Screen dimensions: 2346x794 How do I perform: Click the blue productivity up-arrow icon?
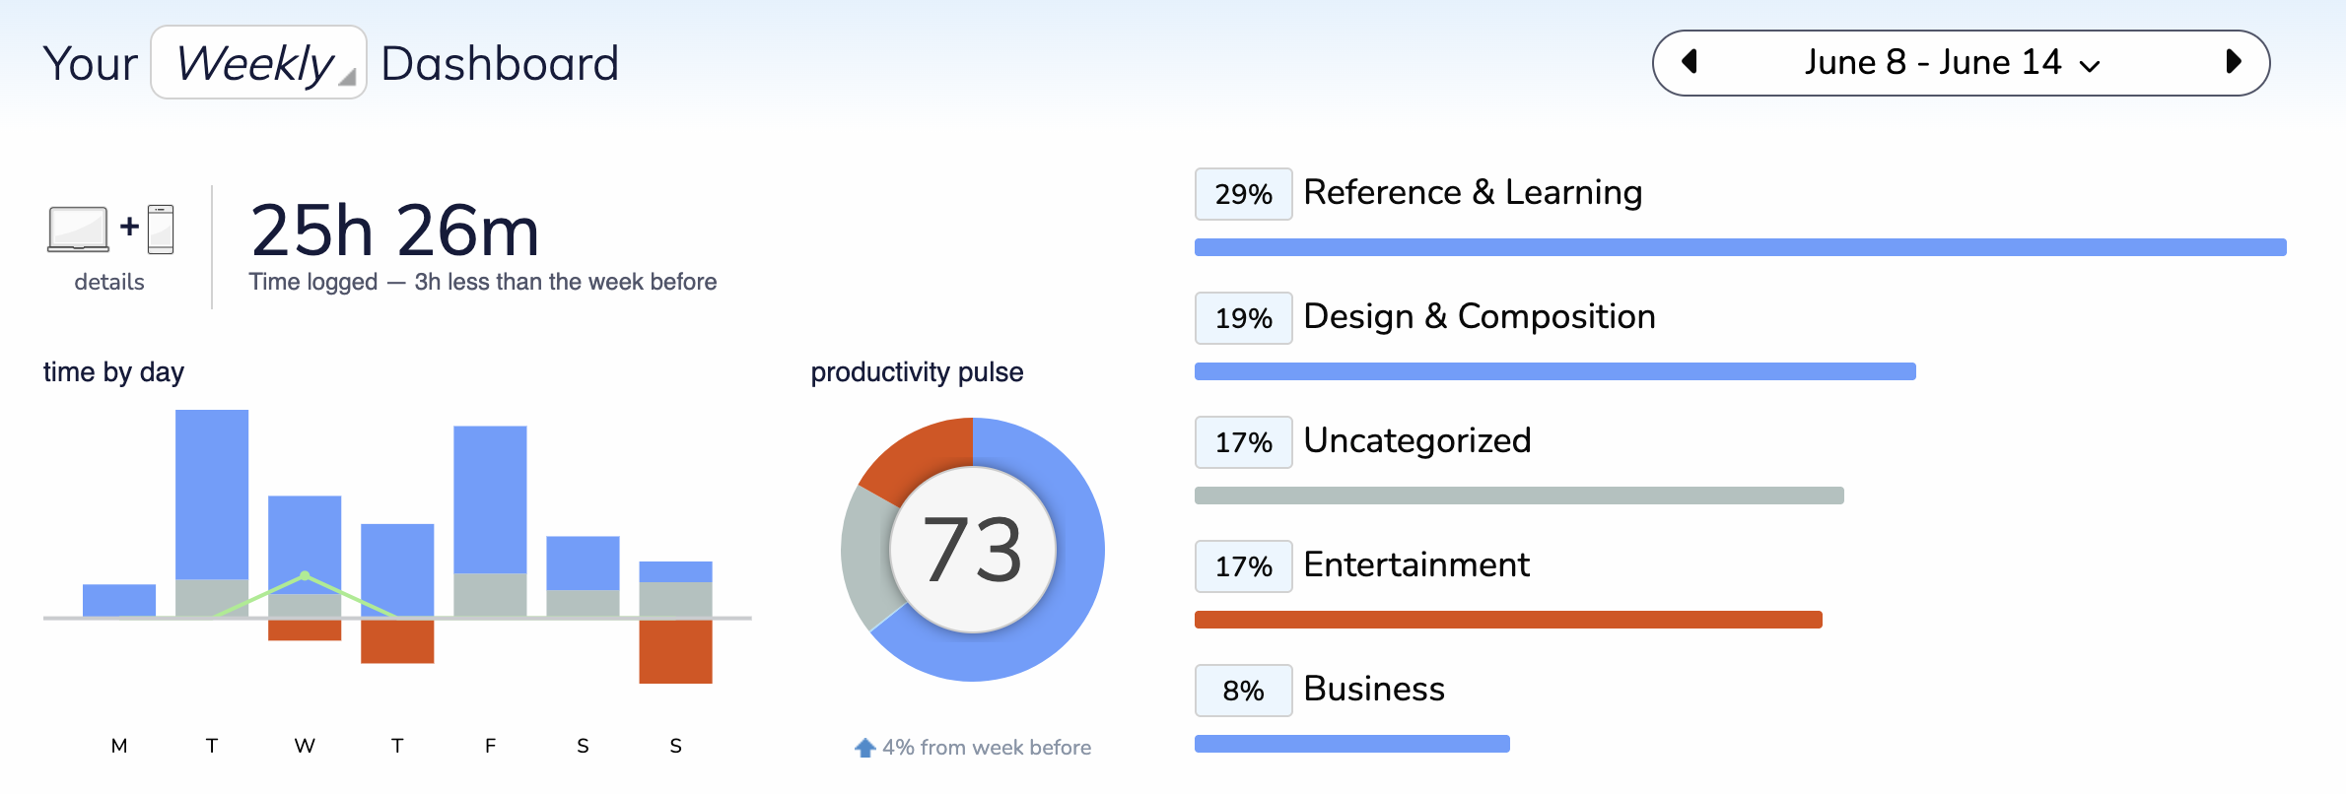coord(864,748)
